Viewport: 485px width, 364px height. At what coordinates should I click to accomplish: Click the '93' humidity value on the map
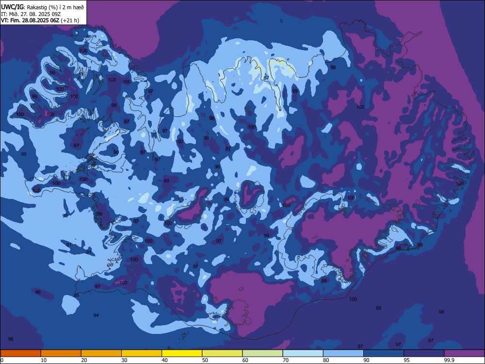tap(65, 215)
